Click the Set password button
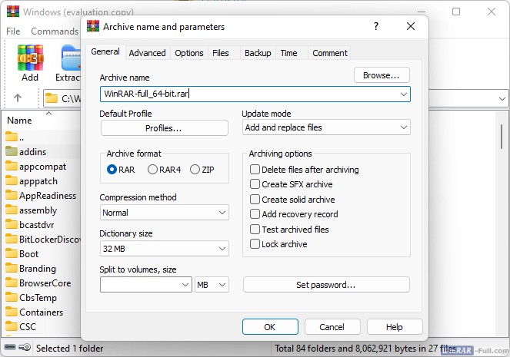 coord(326,285)
